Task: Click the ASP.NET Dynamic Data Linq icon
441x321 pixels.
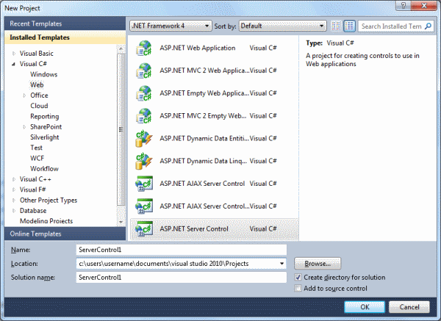Action: (144, 161)
